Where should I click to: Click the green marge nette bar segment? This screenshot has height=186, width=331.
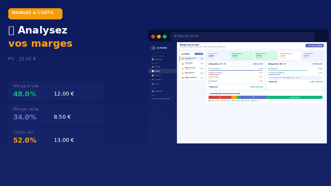point(294,98)
